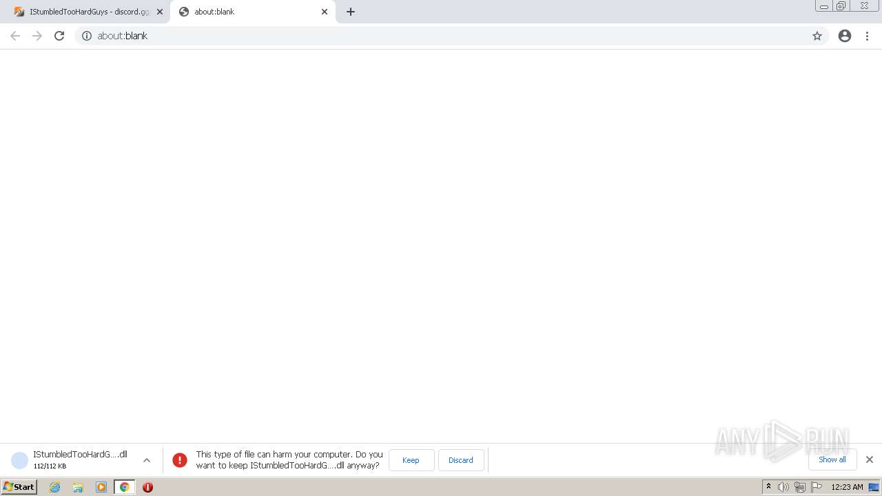Show hidden system tray icons
The image size is (882, 496).
coord(769,487)
